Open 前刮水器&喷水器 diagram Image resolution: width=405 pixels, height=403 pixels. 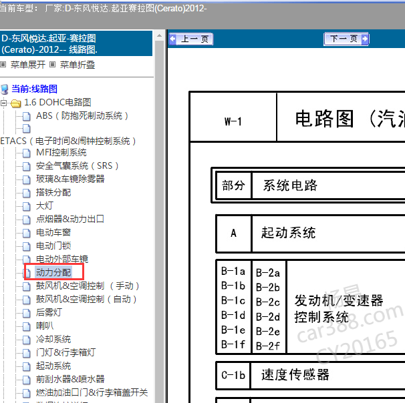70,379
